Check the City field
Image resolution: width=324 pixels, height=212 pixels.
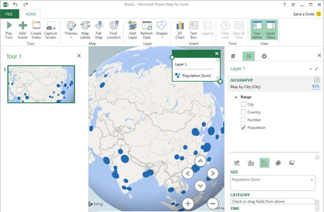[244, 104]
